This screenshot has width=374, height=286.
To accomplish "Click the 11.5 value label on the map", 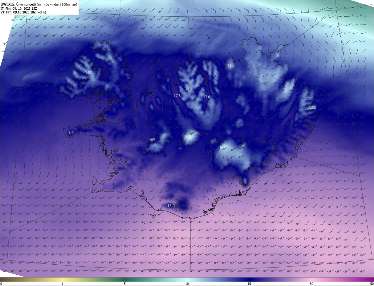I will tap(152, 140).
